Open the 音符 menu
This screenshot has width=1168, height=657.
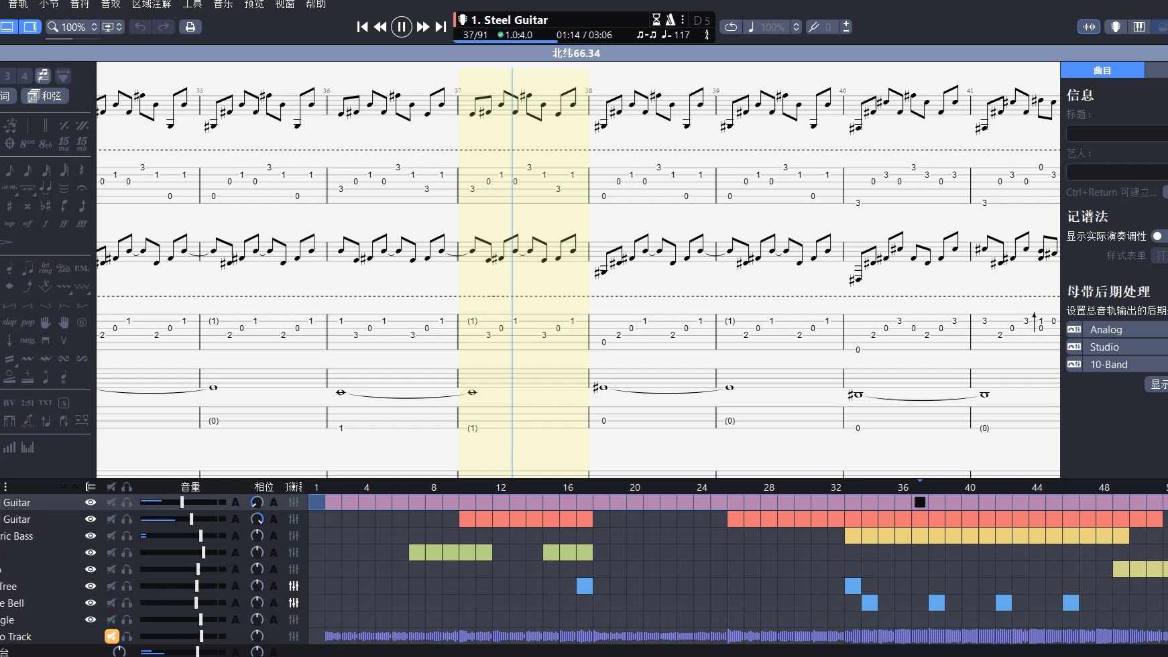point(80,4)
